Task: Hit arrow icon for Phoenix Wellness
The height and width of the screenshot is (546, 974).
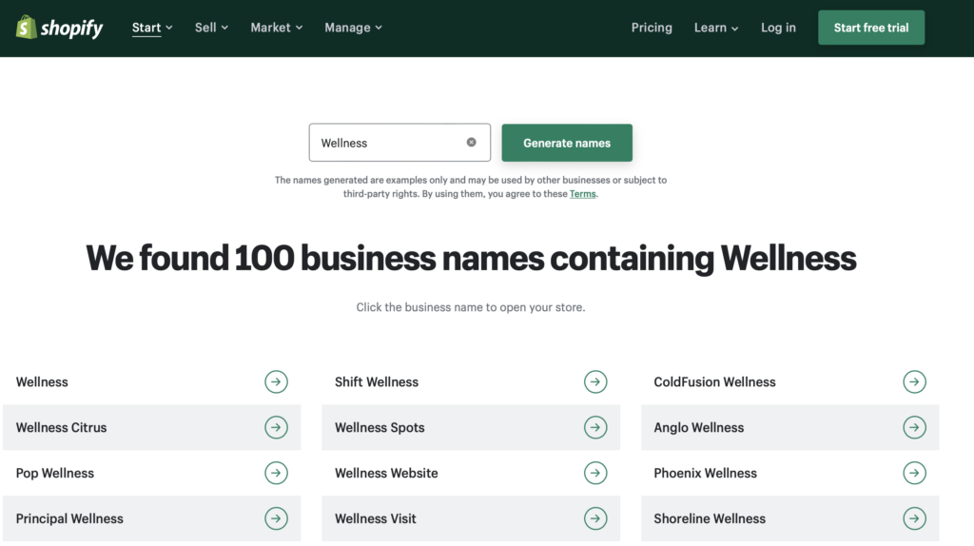Action: 914,473
